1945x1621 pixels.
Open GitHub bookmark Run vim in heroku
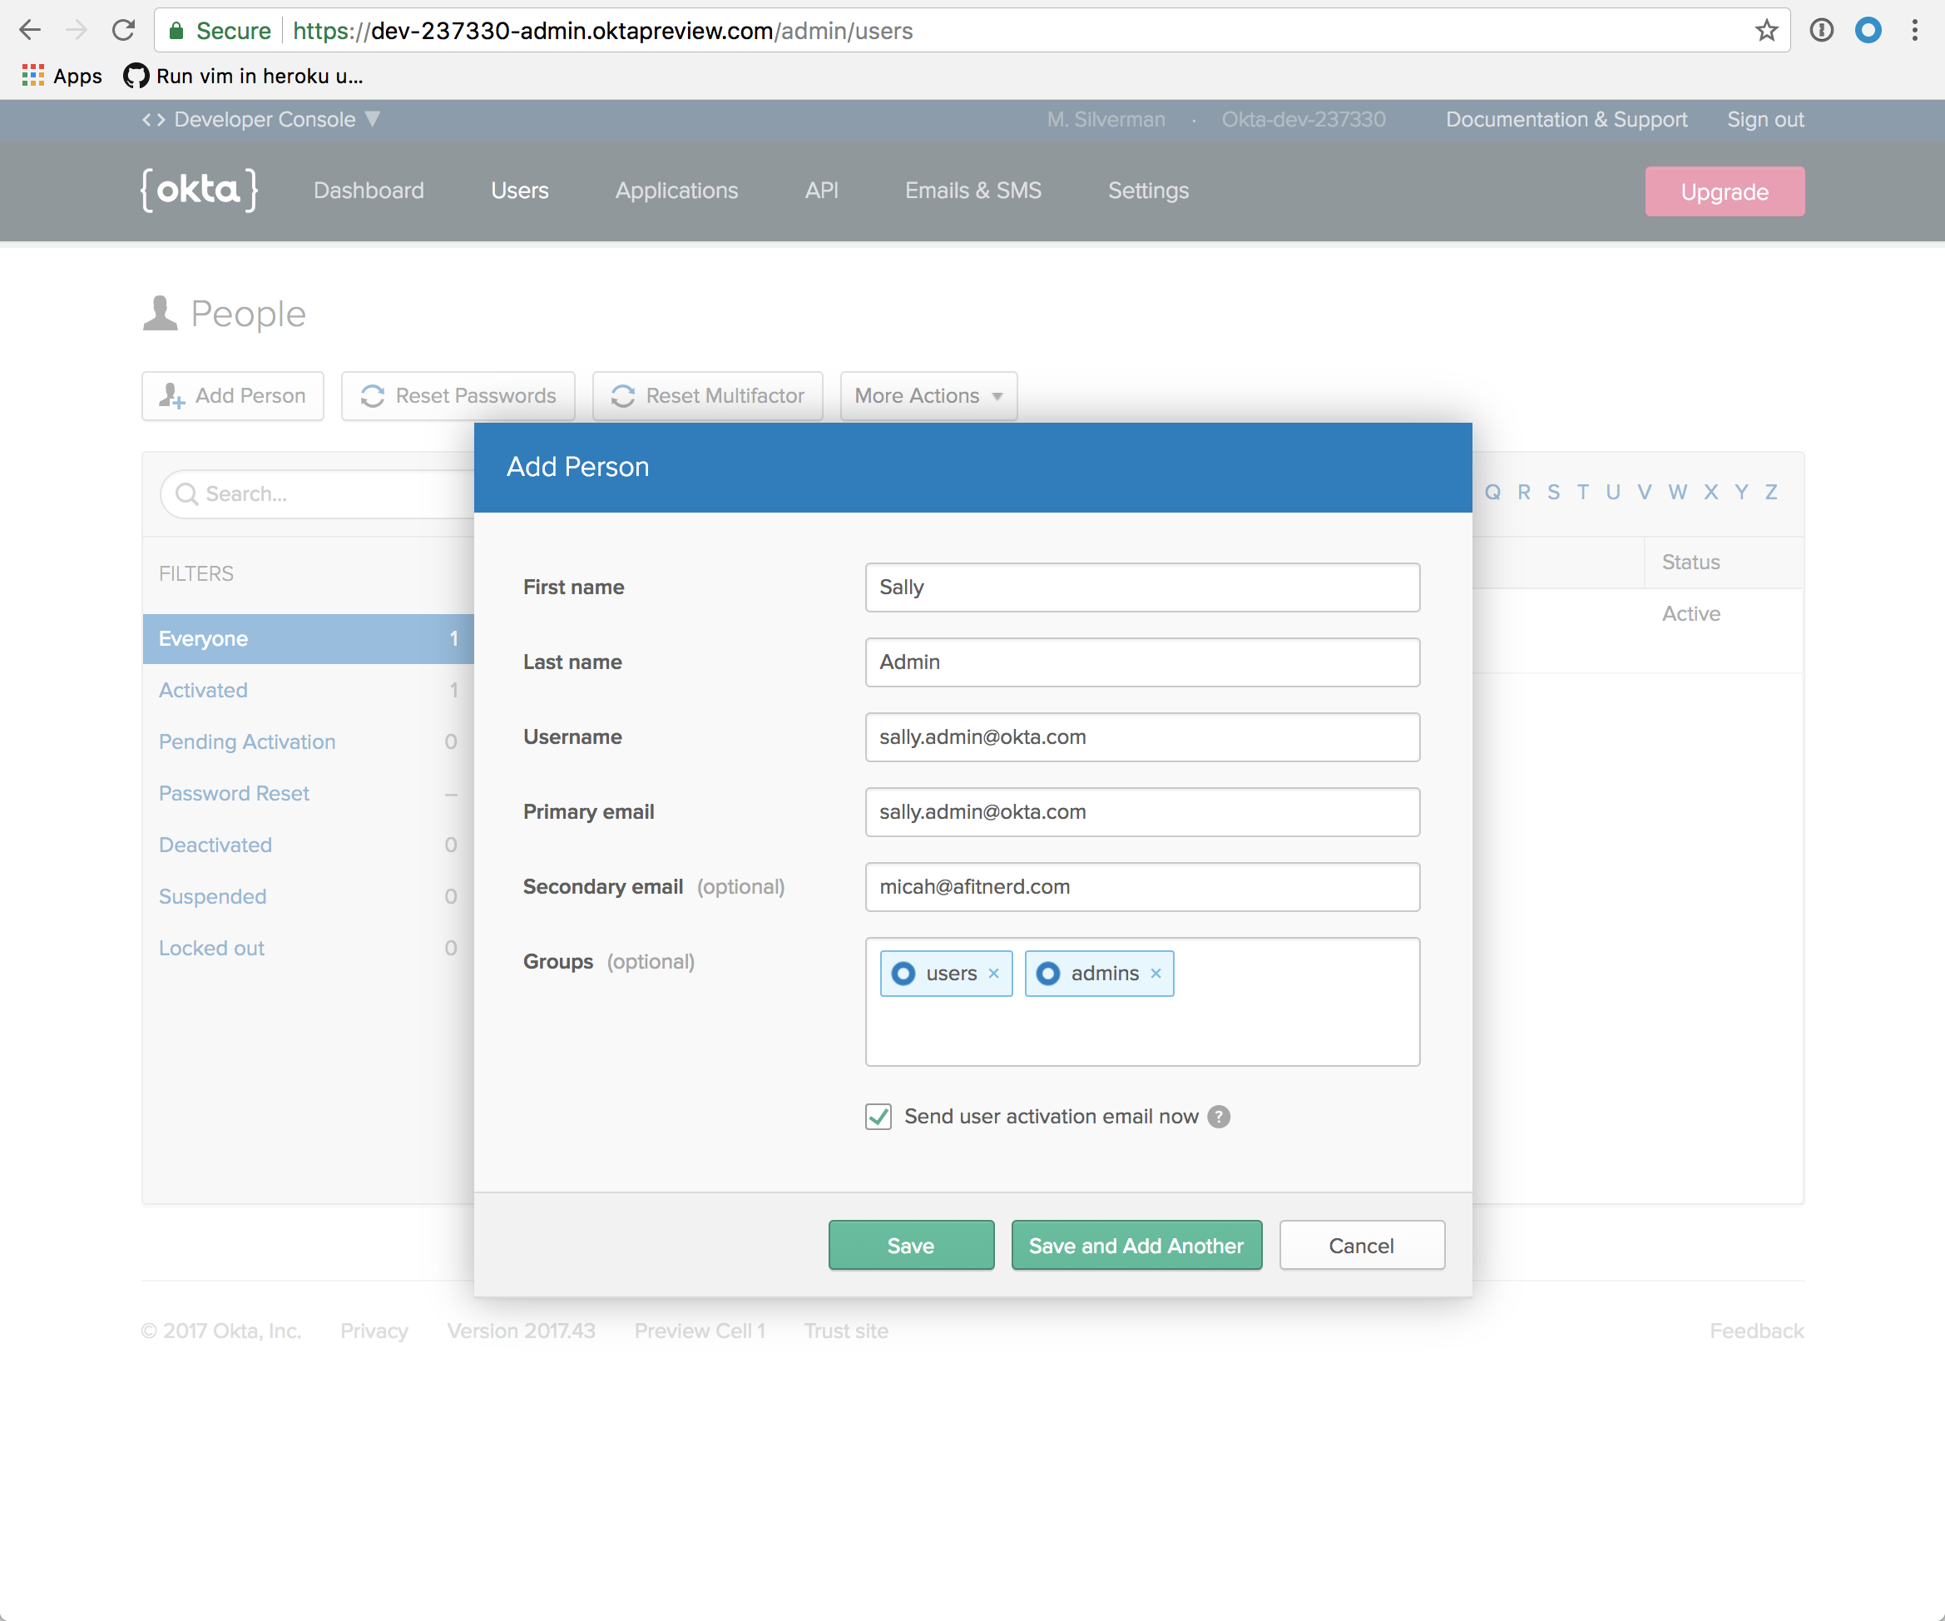pyautogui.click(x=243, y=76)
